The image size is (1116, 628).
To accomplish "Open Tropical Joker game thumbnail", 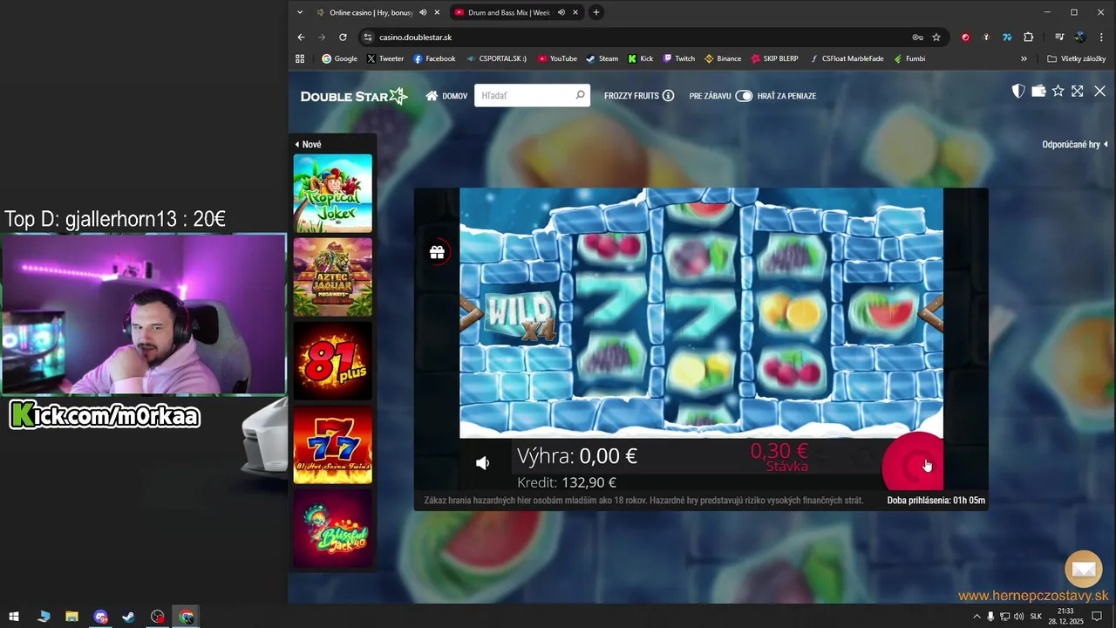I will pos(332,194).
